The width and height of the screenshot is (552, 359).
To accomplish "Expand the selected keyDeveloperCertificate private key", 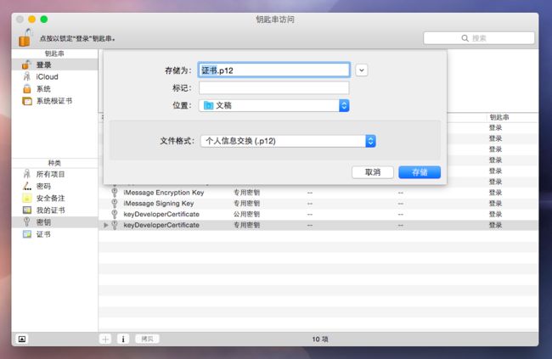I will 105,225.
